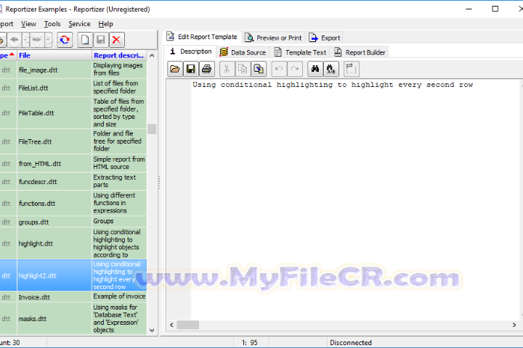Open file with the editor folder icon

(175, 69)
